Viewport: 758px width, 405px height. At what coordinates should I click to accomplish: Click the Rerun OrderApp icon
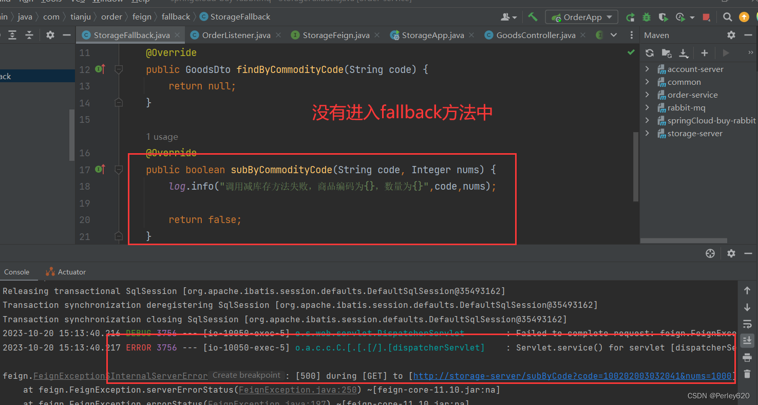630,17
